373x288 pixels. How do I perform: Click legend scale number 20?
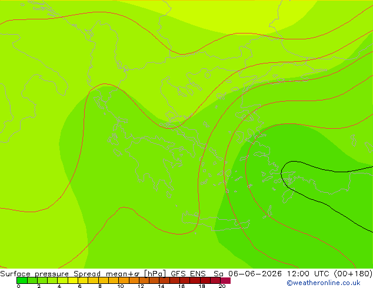click(222, 286)
